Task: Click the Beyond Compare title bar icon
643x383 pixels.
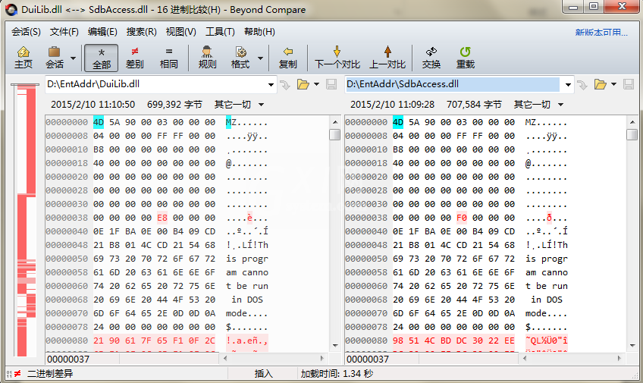Action: tap(11, 9)
